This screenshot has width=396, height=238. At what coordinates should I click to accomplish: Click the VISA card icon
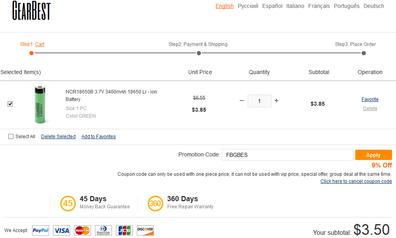pos(61,230)
